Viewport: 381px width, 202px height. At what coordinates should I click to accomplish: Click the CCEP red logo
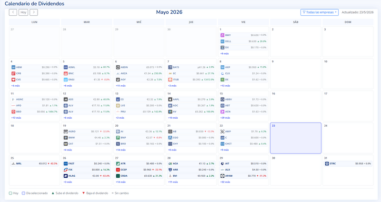(x=118, y=170)
